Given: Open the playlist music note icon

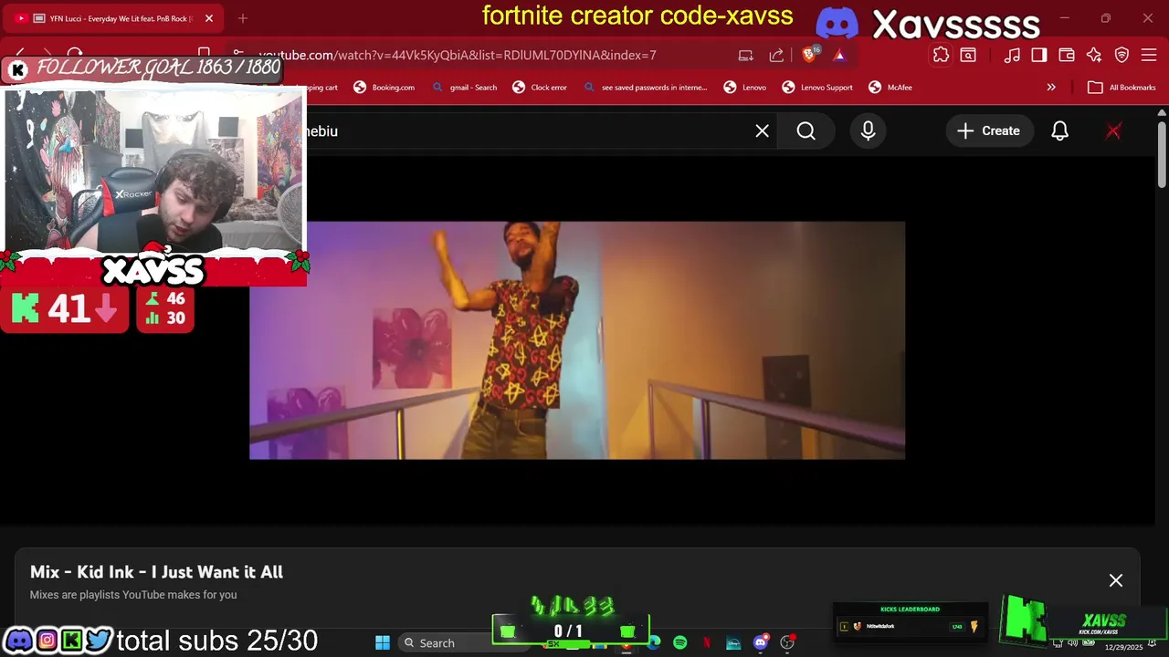Looking at the screenshot, I should tap(1012, 55).
